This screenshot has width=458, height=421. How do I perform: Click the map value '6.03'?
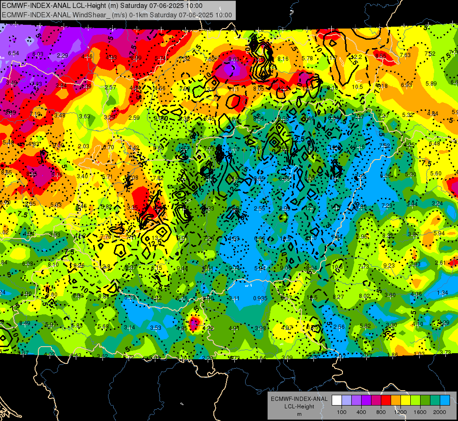point(38,54)
